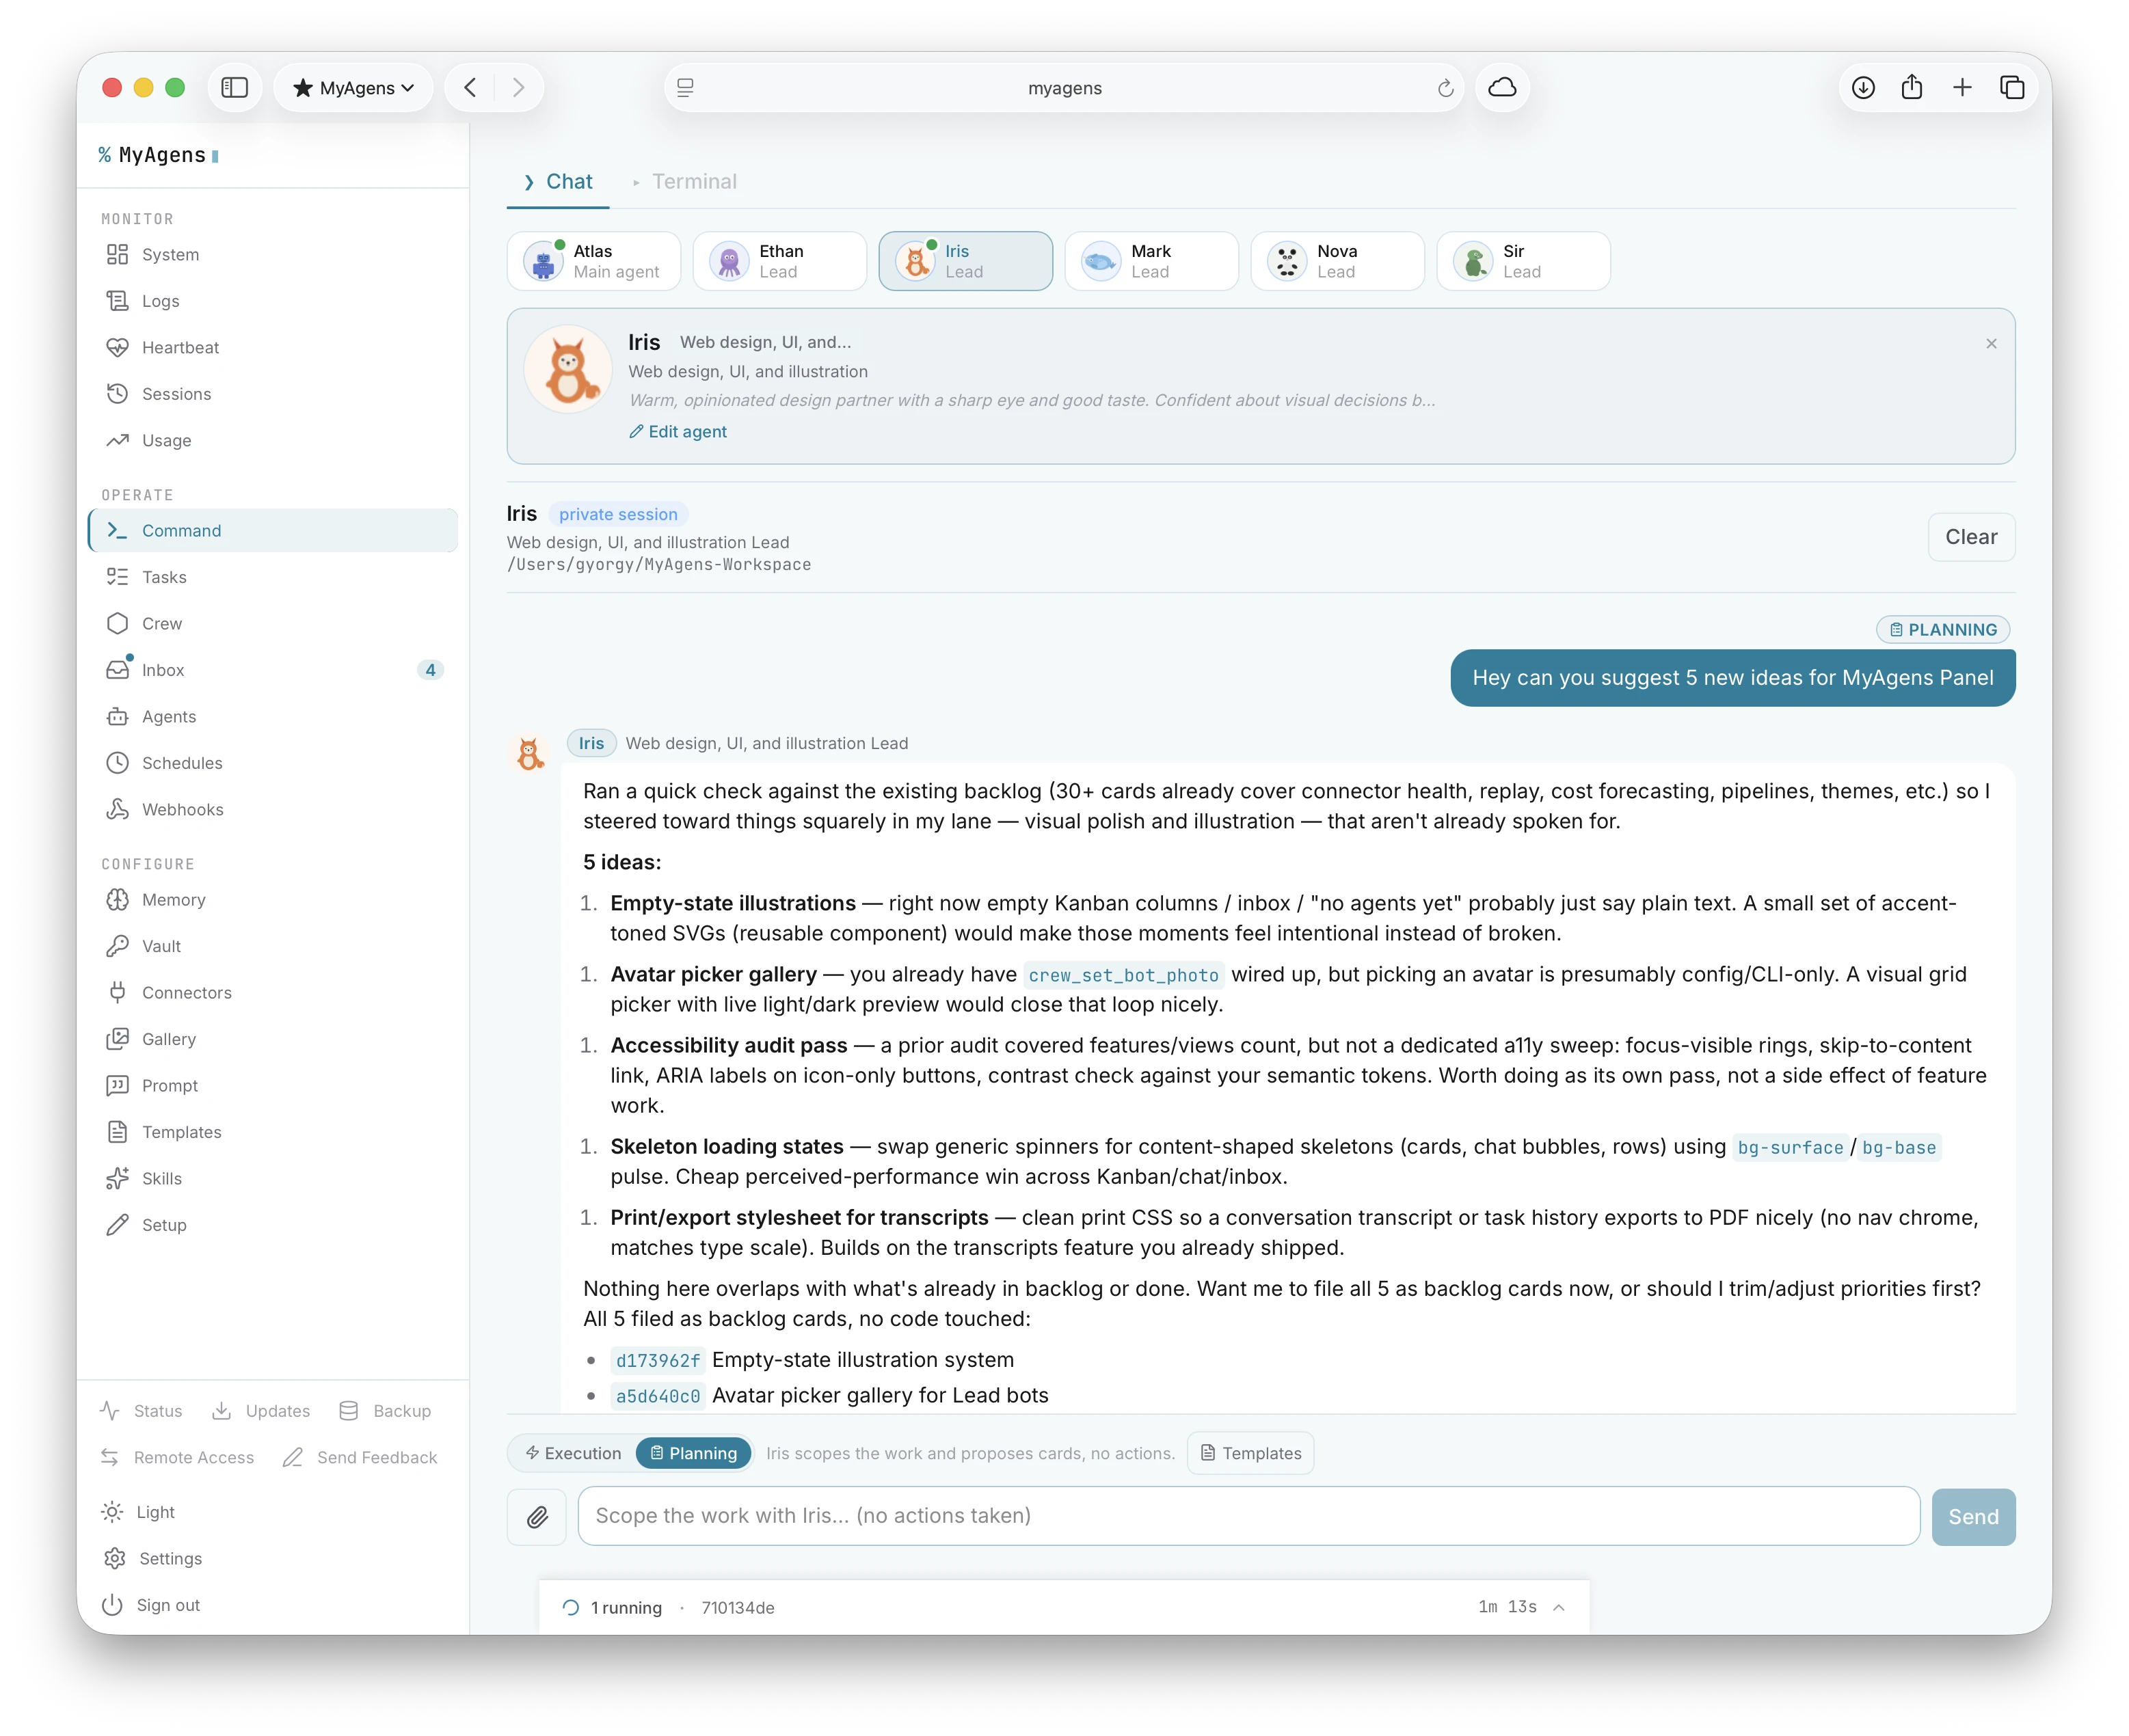2129x1736 pixels.
Task: Open Command in the sidebar
Action: 272,530
